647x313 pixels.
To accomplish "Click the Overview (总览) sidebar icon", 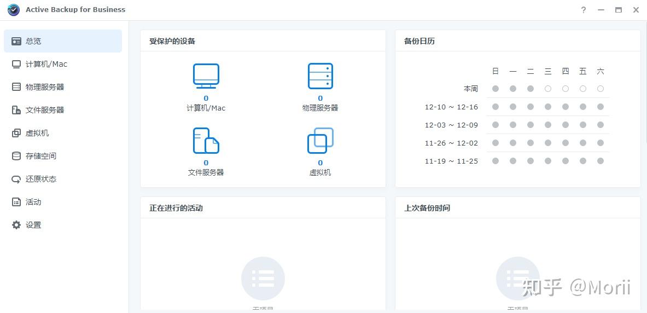I will pos(16,41).
